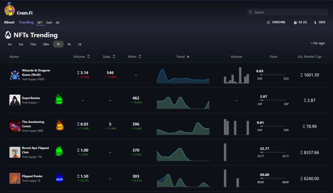The height and width of the screenshot is (193, 333).
Task: Open The Awakening Comic avatar
Action: tap(15, 126)
